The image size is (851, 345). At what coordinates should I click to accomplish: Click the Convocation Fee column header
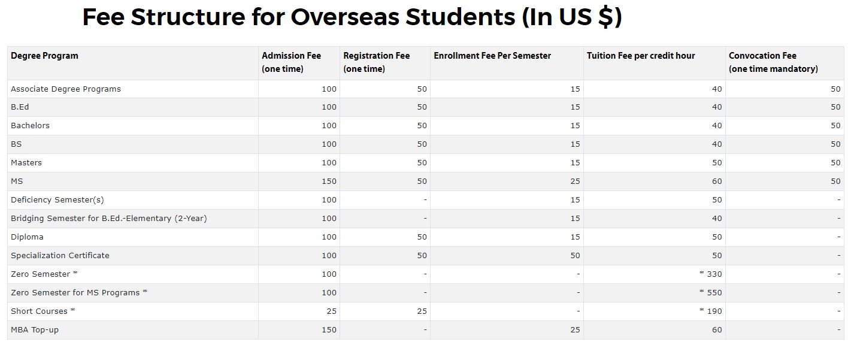tap(773, 62)
